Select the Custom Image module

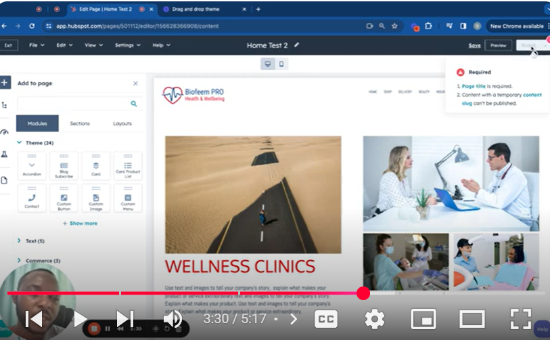coord(96,198)
